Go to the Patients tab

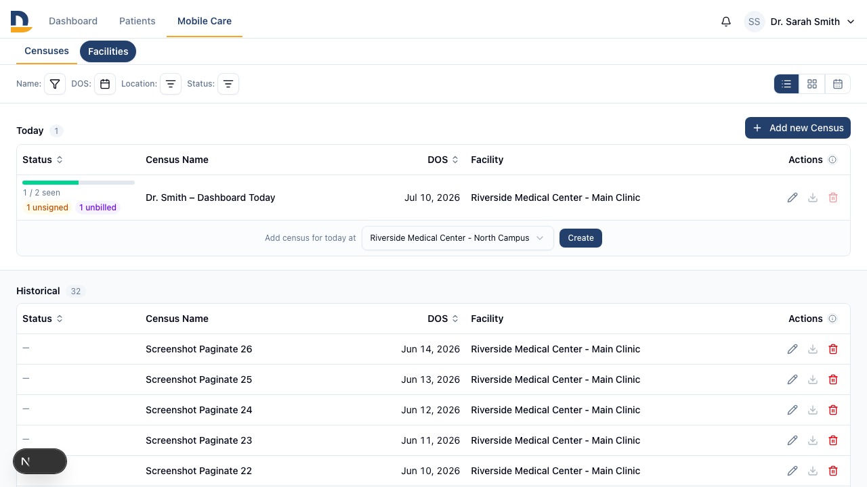tap(138, 21)
